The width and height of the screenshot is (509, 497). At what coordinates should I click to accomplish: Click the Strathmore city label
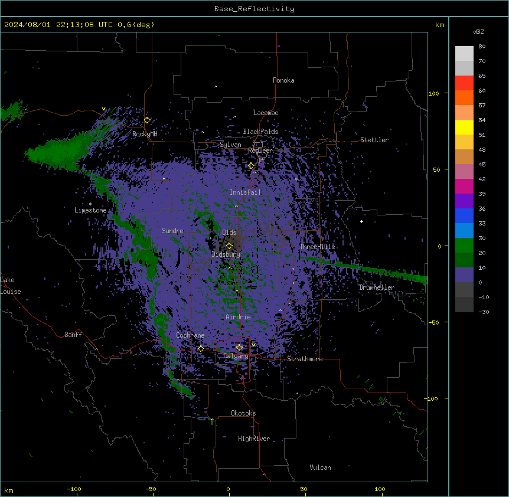[x=305, y=359]
